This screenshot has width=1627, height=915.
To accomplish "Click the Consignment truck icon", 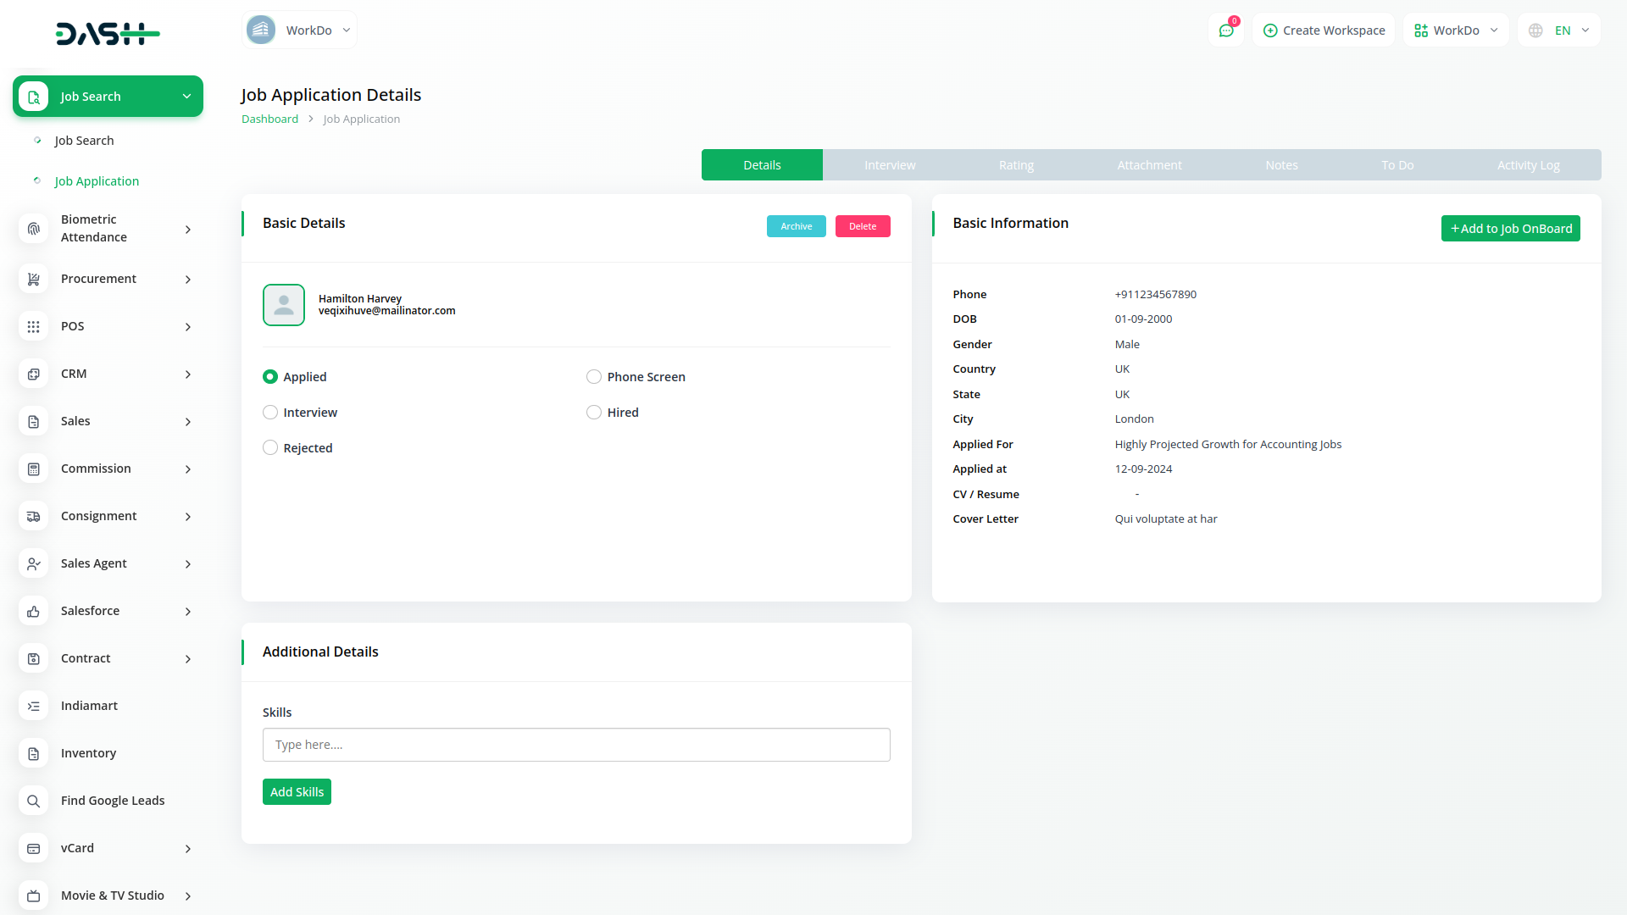I will pos(34,516).
